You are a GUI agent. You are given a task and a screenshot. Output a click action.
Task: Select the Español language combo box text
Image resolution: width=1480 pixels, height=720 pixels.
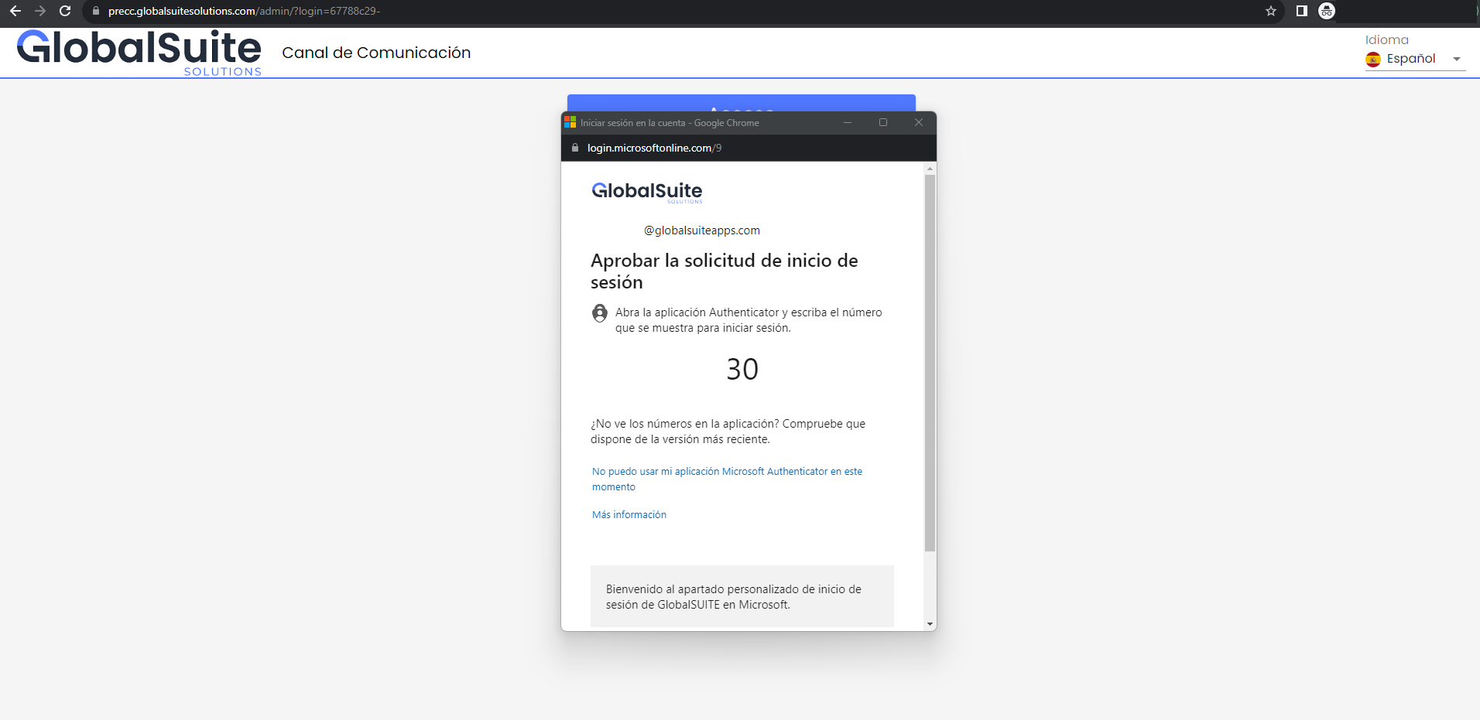(1410, 59)
